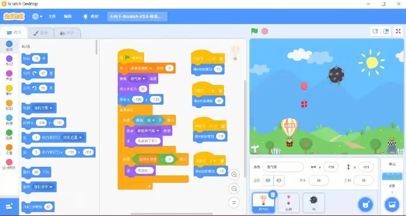Click the Add Extension button
This screenshot has height=216, width=406.
click(10, 206)
